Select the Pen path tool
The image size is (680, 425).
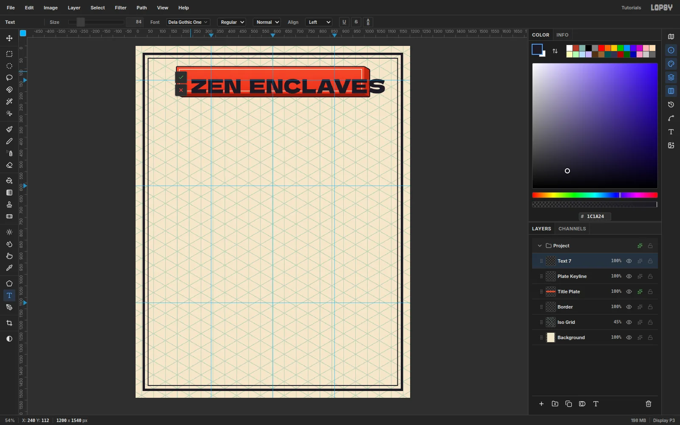pos(9,307)
